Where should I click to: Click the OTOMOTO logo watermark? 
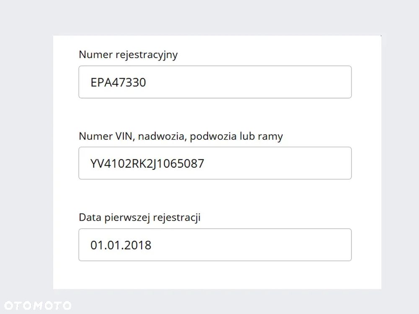[37, 305]
